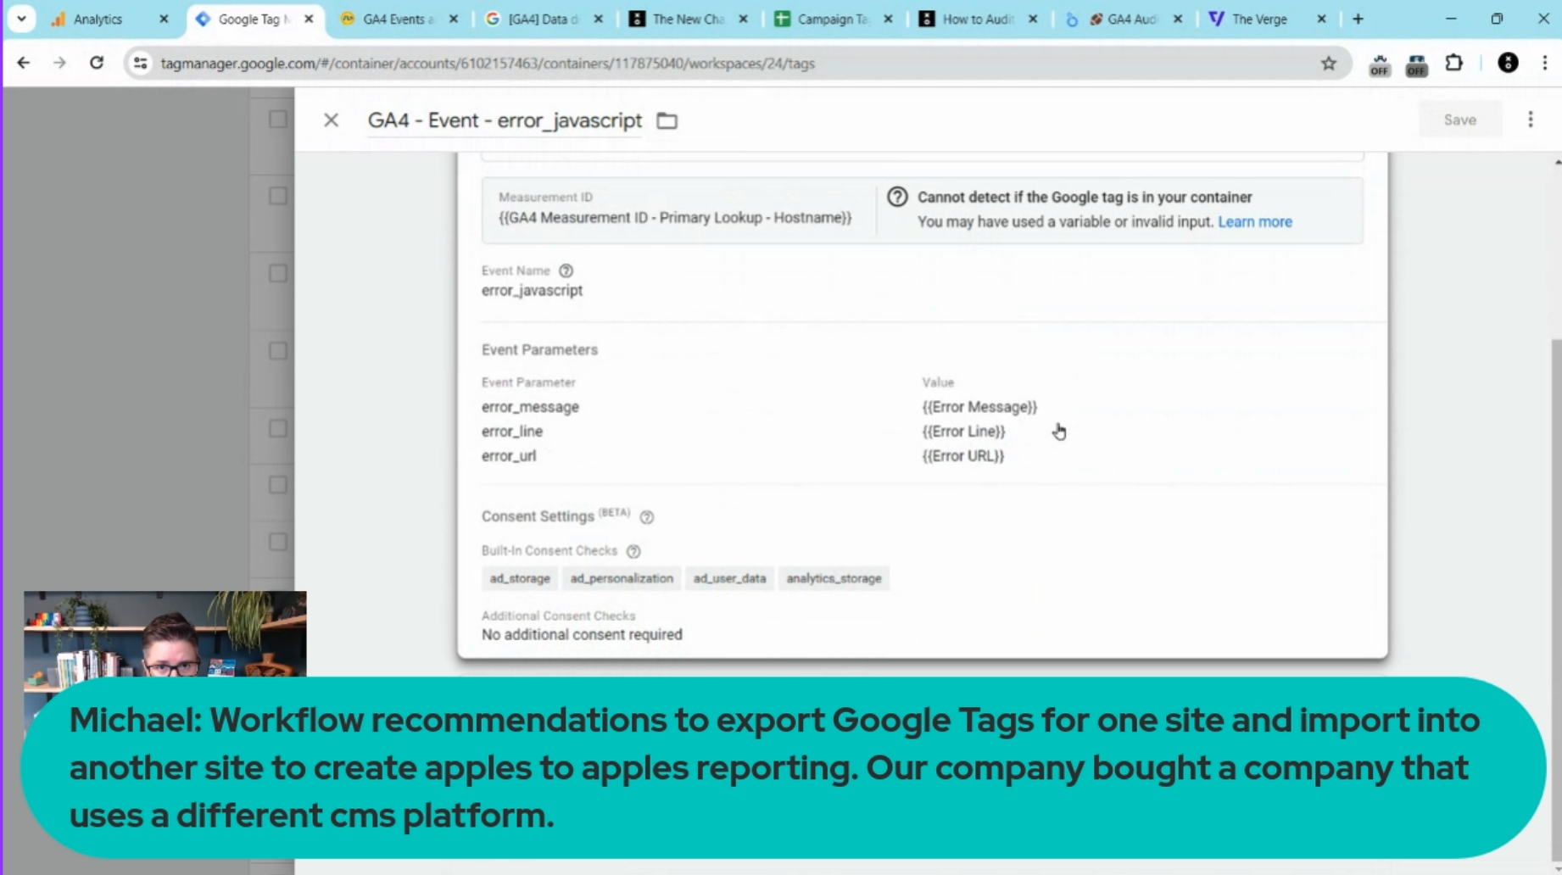Viewport: 1562px width, 875px height.
Task: Open the tab search dropdown arrow
Action: pos(21,19)
